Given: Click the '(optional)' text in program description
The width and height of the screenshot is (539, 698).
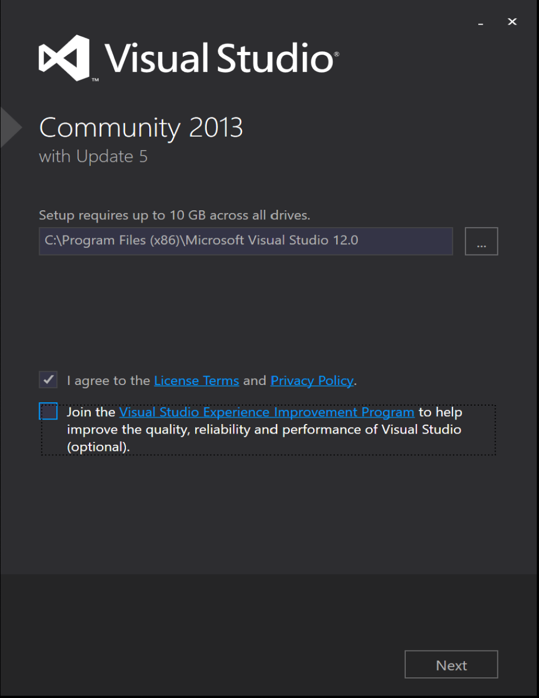Looking at the screenshot, I should pyautogui.click(x=98, y=447).
